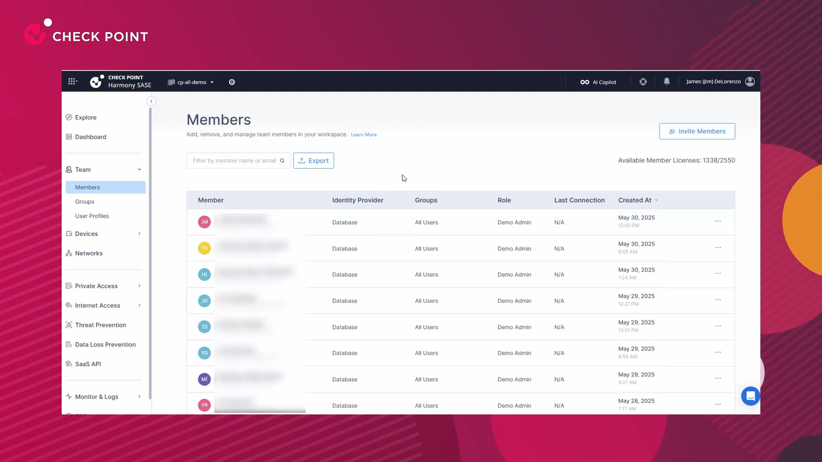Click the Role column header

coord(504,200)
